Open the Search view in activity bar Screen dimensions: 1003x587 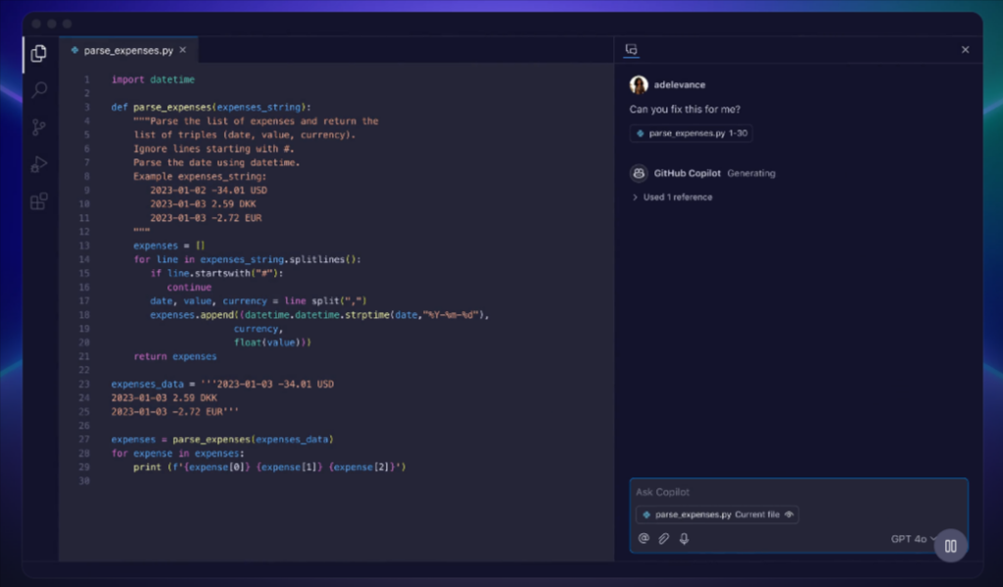click(x=39, y=90)
